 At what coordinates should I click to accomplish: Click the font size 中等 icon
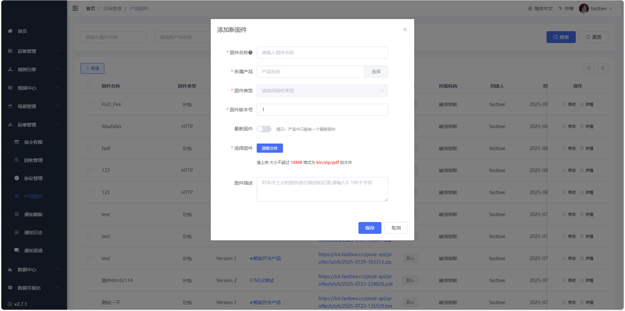pyautogui.click(x=566, y=9)
